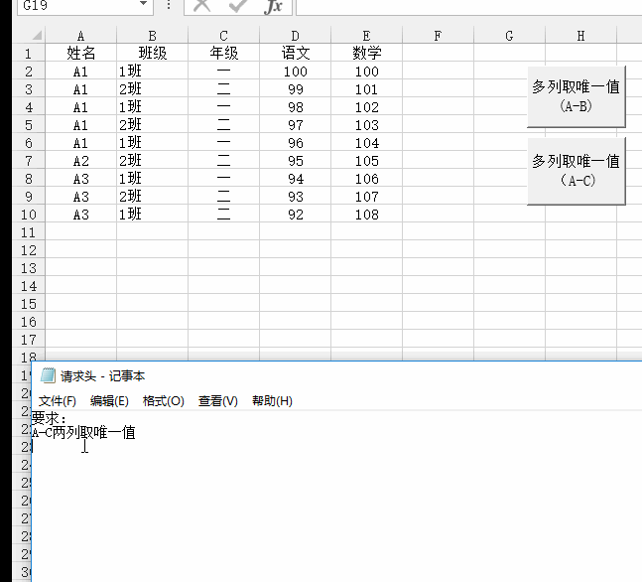Select row 10 header
The height and width of the screenshot is (582, 642).
pos(28,214)
